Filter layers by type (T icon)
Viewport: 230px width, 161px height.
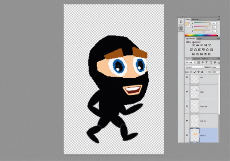point(206,62)
